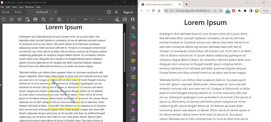Viewport: 271px width, 122px height.
Task: Open the Sign menu in Acrobat
Action: pyautogui.click(x=21, y=7)
